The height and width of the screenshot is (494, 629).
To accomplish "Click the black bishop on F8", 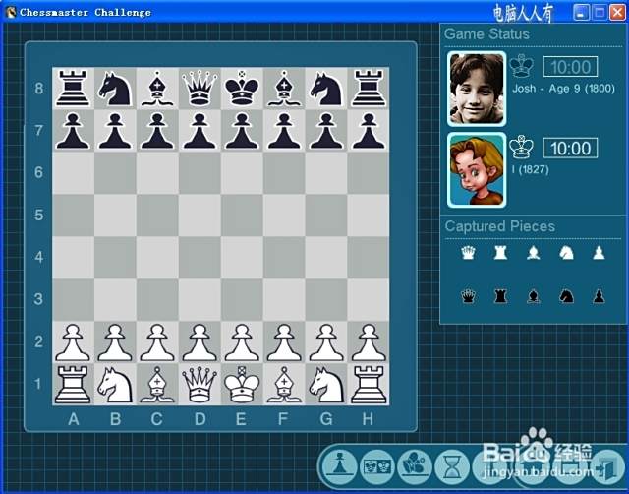I will click(284, 89).
